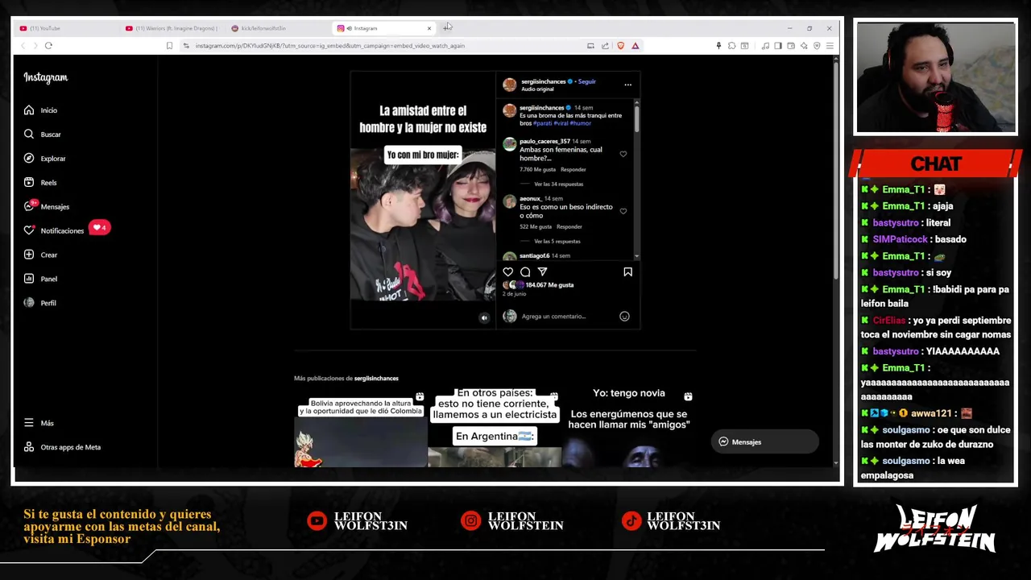Follow sergiisinchances with Seguir link
The height and width of the screenshot is (580, 1031).
click(586, 81)
